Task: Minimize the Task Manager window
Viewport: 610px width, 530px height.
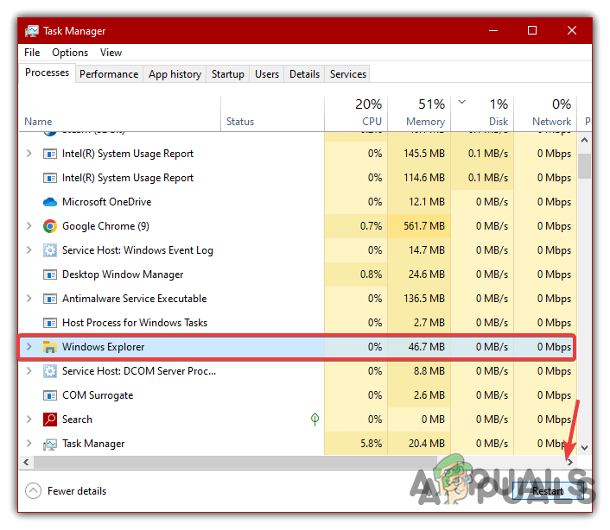Action: tap(493, 30)
